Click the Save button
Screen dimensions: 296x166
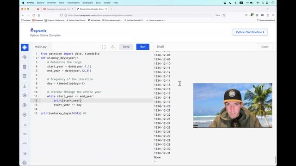point(126,47)
